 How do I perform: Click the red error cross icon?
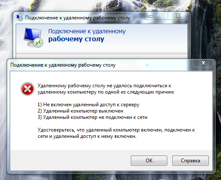[x=28, y=89]
